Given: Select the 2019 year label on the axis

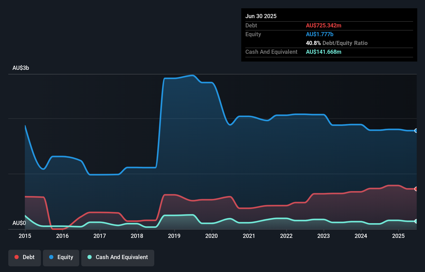Looking at the screenshot, I should 174,236.
